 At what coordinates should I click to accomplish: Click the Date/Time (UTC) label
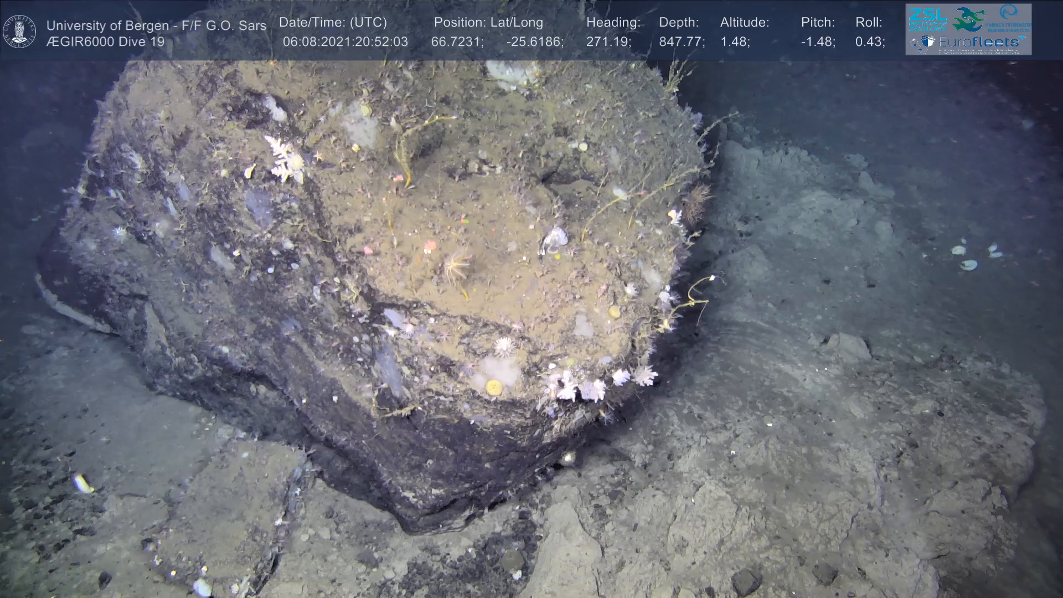point(333,23)
